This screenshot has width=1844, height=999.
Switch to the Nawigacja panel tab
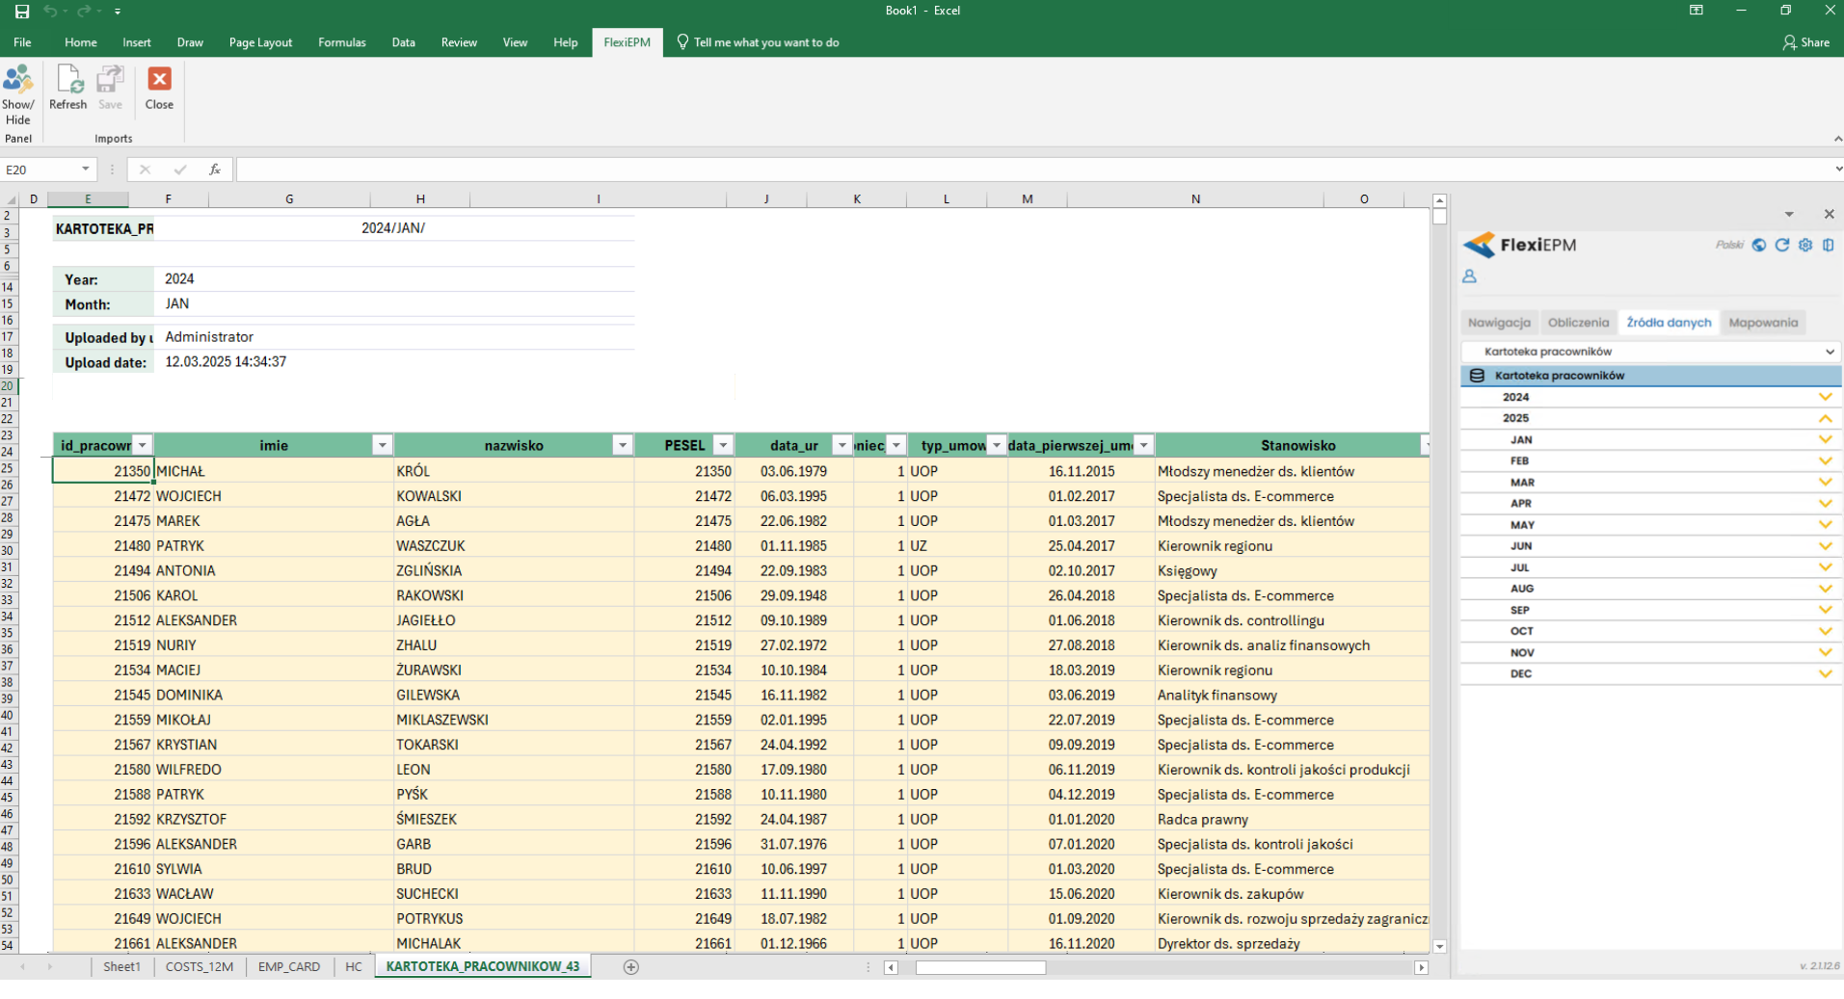(x=1499, y=323)
